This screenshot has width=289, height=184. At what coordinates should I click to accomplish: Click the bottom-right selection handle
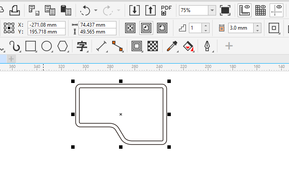(x=169, y=147)
